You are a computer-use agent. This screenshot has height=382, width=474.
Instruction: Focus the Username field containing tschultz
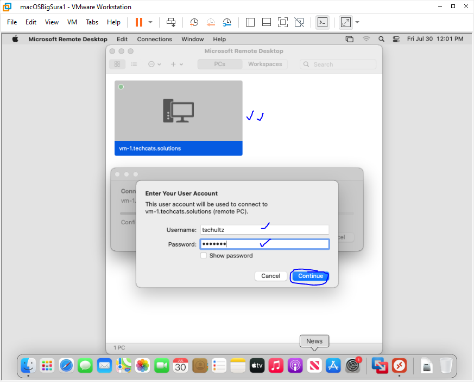[264, 230]
